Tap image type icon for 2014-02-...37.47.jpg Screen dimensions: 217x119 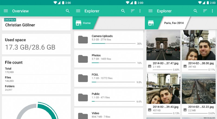coord(150,66)
